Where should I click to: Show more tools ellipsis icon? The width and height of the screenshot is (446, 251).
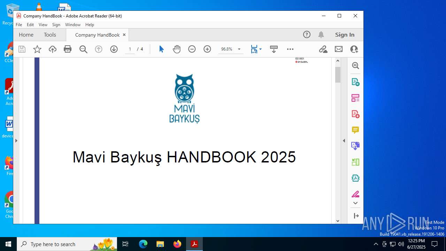pyautogui.click(x=290, y=49)
